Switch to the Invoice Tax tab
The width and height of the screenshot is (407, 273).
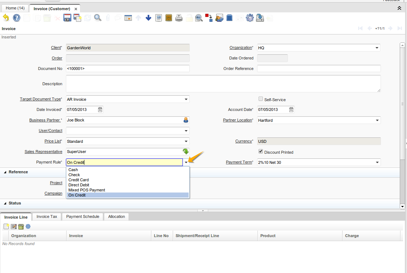click(47, 217)
